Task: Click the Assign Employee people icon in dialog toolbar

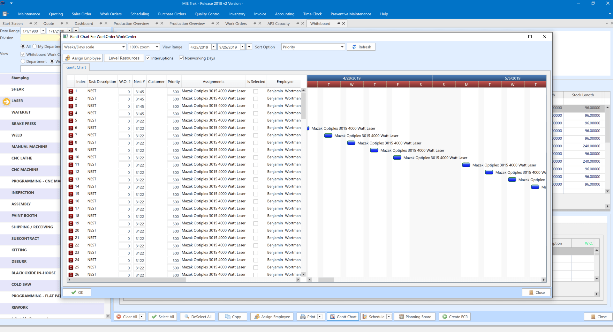Action: pos(67,58)
